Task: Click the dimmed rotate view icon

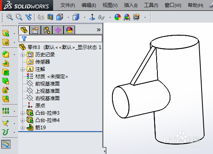Action: pos(41,17)
